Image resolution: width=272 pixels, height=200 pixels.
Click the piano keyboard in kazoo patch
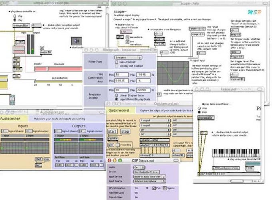[236, 153]
